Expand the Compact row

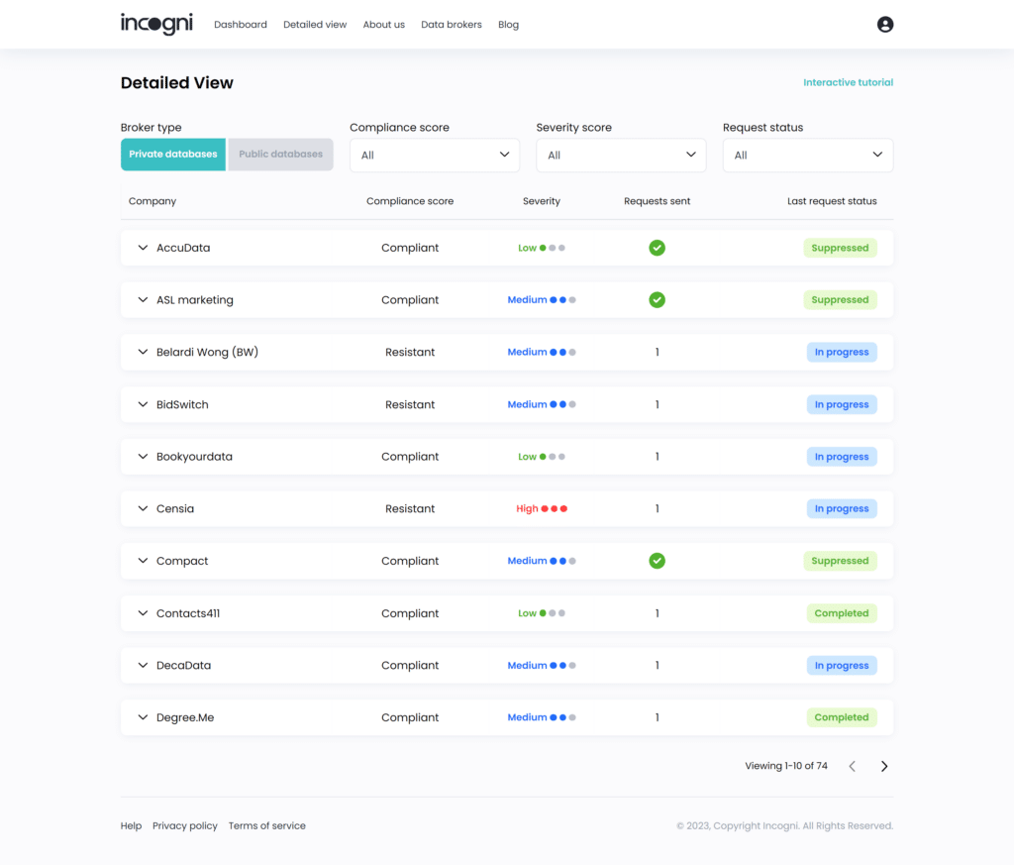point(143,561)
